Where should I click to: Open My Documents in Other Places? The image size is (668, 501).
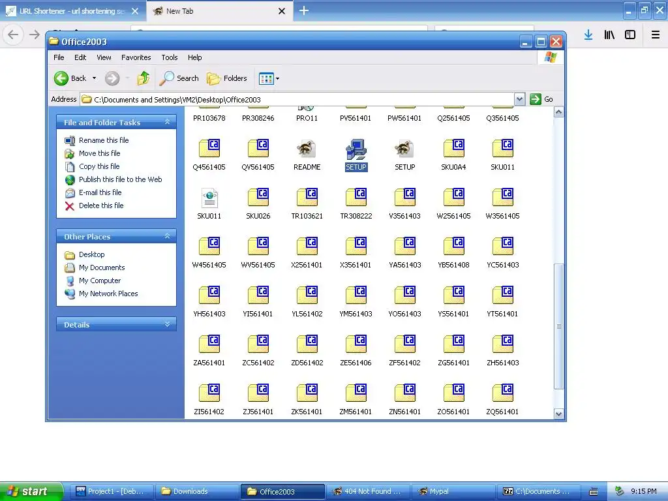[x=102, y=267]
